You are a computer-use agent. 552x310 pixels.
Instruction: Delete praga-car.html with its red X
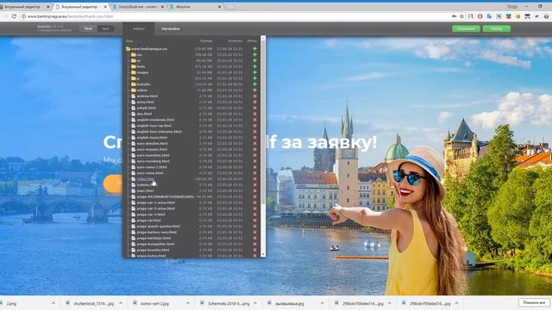(254, 220)
